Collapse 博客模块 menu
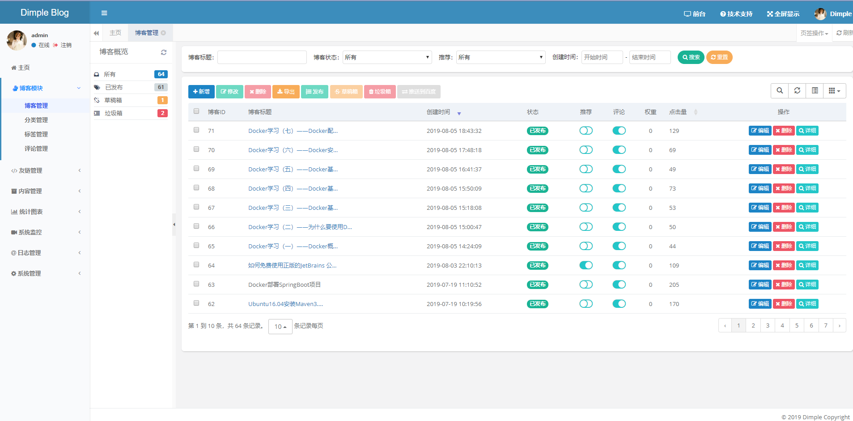 tap(45, 88)
